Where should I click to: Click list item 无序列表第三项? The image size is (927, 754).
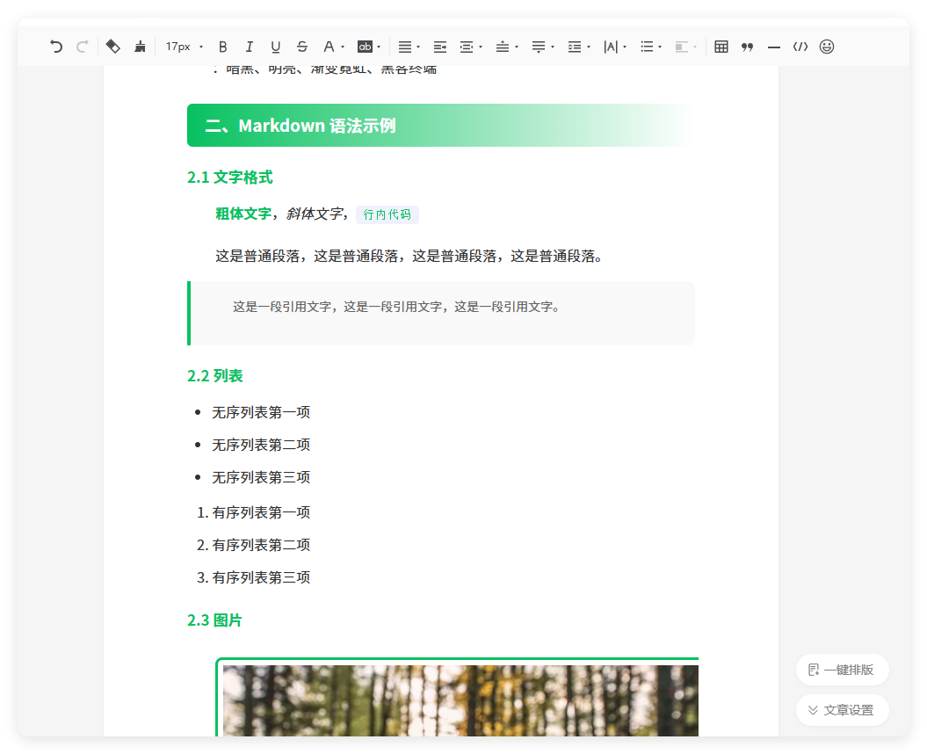tap(261, 477)
